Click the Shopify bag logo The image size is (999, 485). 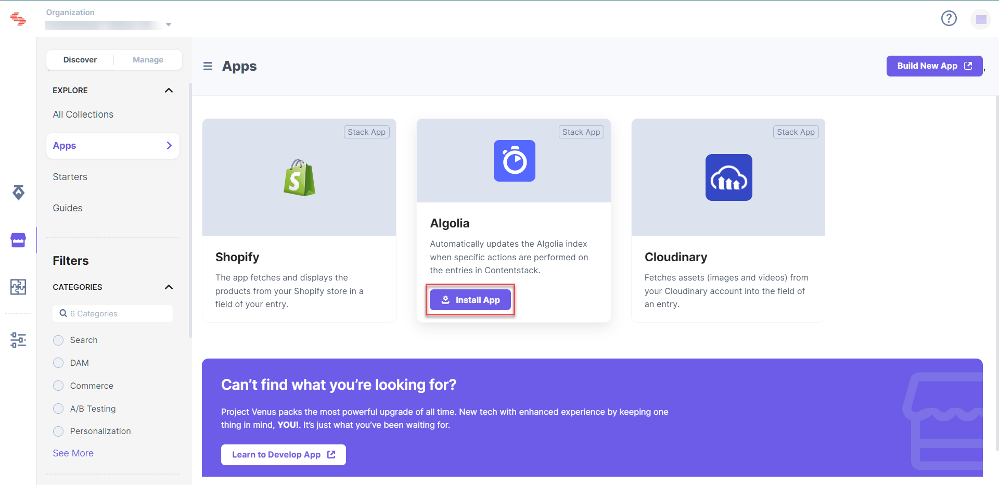pyautogui.click(x=299, y=177)
